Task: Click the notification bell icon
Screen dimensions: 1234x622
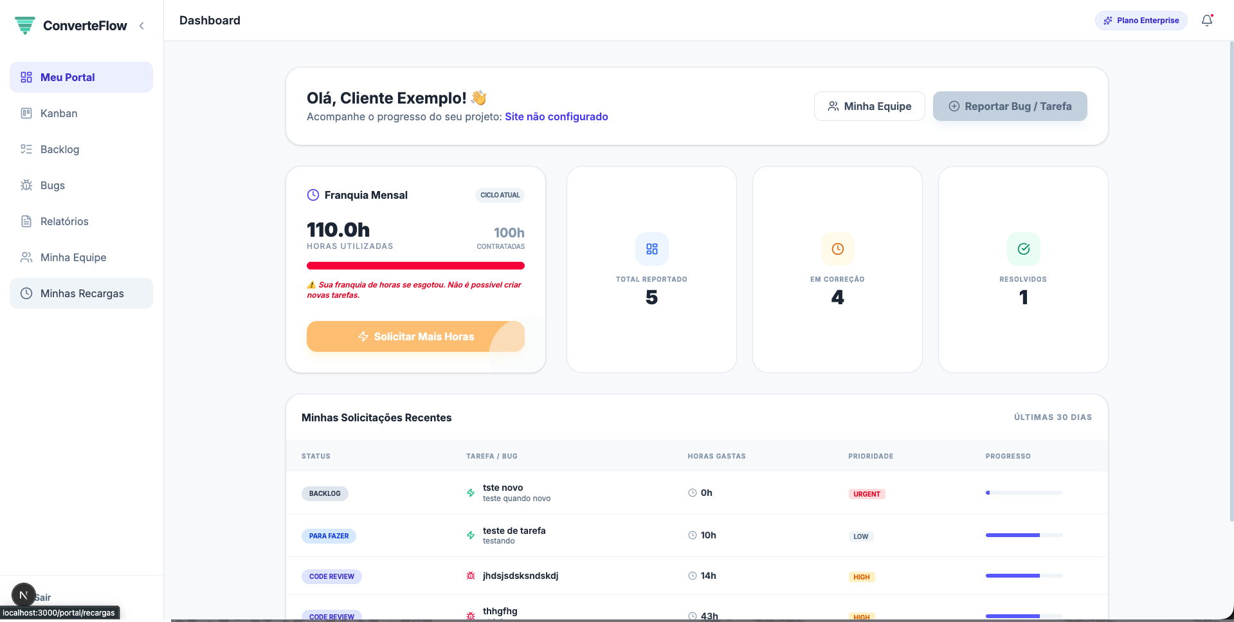Action: tap(1206, 21)
